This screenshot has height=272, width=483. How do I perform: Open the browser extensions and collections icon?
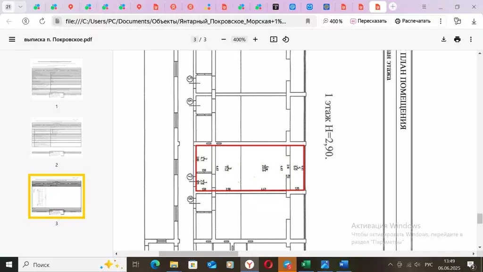[458, 21]
